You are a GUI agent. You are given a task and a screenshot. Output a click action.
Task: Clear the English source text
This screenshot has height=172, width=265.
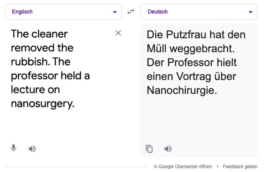118,33
